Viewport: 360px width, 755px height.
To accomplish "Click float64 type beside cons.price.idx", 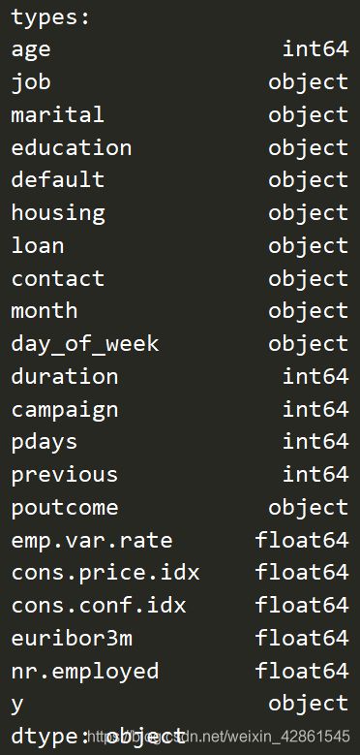I will 302,572.
